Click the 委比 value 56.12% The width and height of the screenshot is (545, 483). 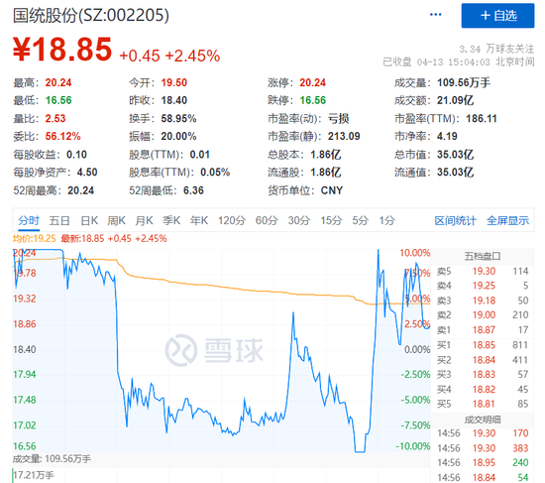click(x=62, y=137)
